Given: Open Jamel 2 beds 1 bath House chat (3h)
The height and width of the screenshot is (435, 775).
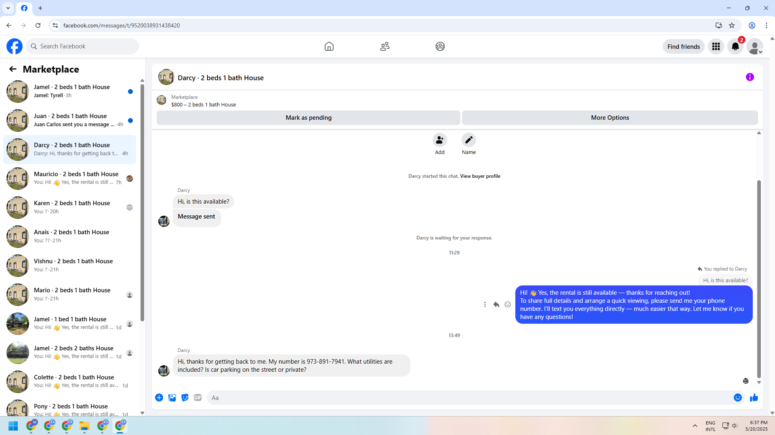Looking at the screenshot, I should 69,92.
